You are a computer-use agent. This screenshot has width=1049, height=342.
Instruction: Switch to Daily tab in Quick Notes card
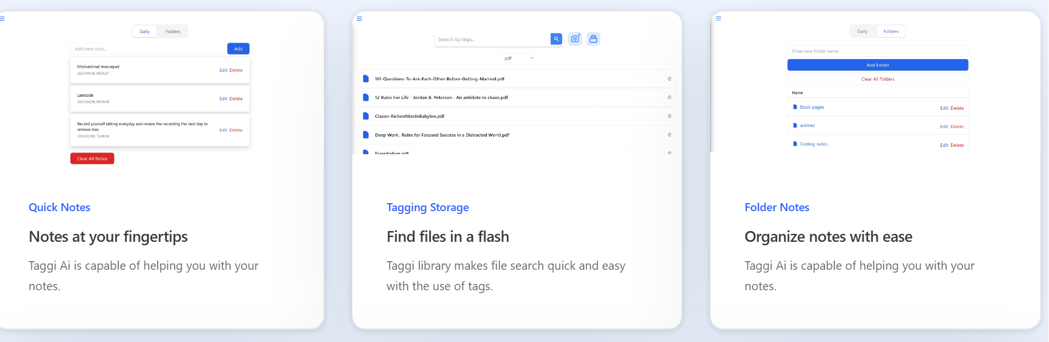pyautogui.click(x=145, y=32)
